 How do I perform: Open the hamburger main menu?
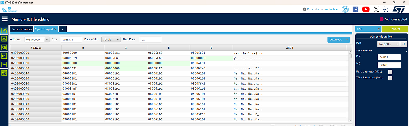(4, 19)
